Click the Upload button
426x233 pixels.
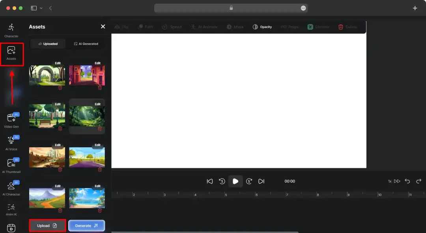click(47, 225)
